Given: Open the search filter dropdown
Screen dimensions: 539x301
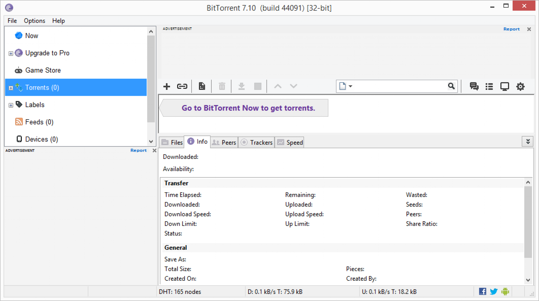Looking at the screenshot, I should point(350,86).
